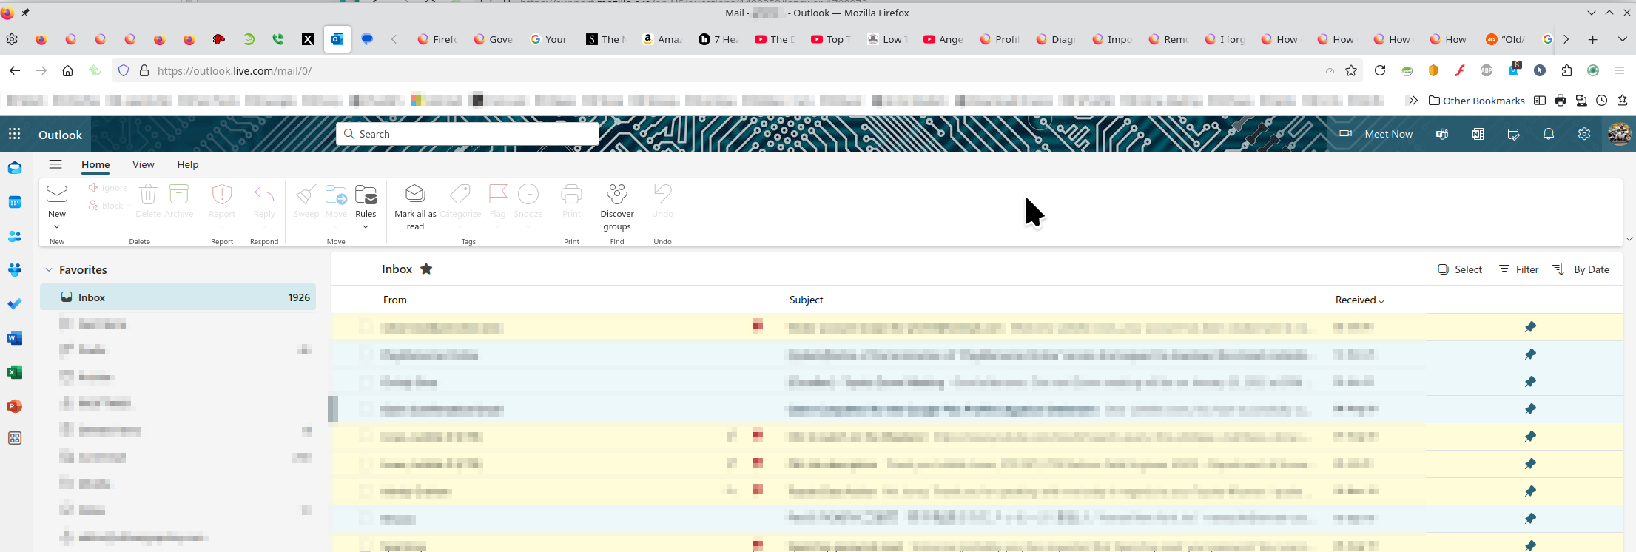
Task: Open the account profile picture menu
Action: (x=1619, y=134)
